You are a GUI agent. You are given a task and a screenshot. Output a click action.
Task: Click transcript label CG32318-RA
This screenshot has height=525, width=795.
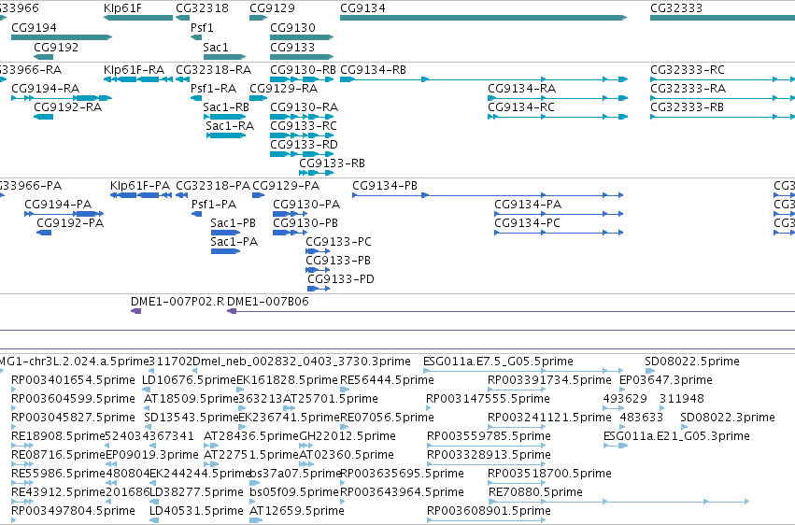click(x=213, y=69)
